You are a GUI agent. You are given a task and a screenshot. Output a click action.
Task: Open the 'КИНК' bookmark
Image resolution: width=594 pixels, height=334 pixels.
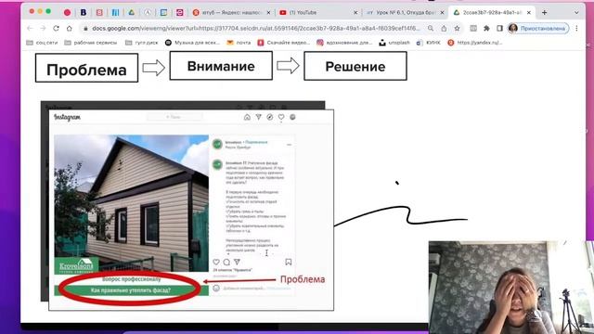(429, 43)
